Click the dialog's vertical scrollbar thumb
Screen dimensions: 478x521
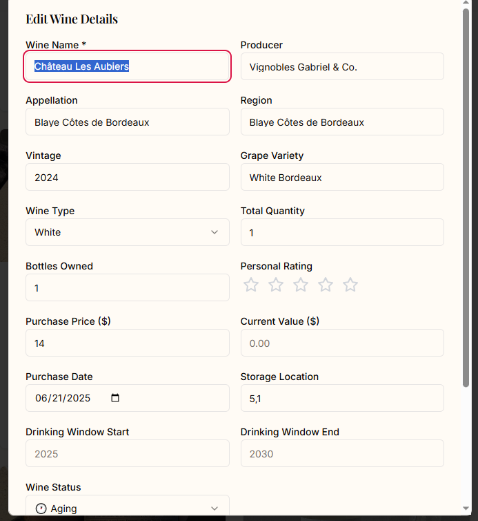(466, 198)
